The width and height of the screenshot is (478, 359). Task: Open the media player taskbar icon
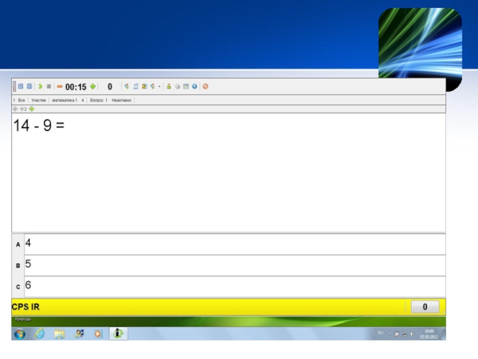point(98,334)
